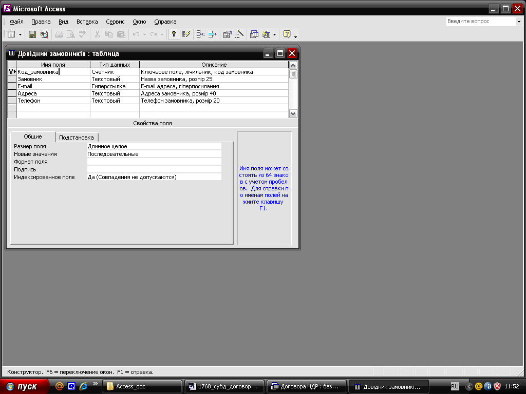Expand the New Object dropdown arrow

pyautogui.click(x=274, y=34)
